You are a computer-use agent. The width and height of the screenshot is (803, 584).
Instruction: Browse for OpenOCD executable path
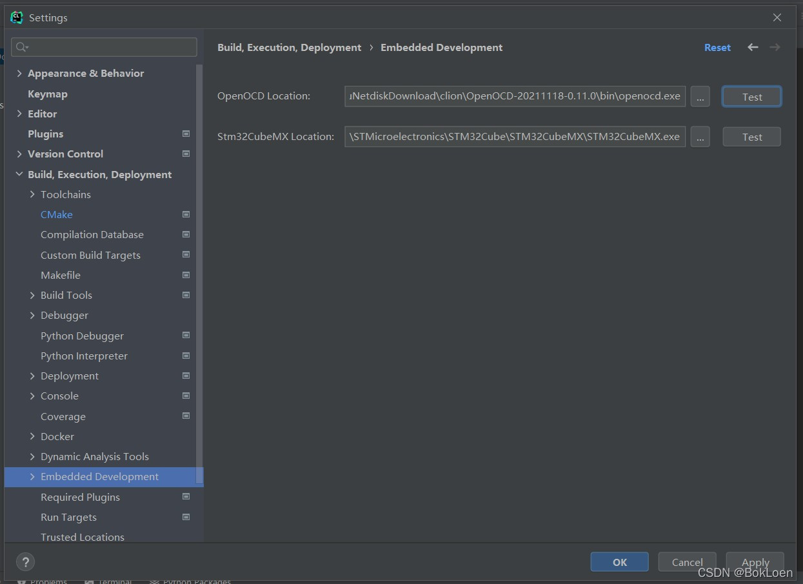pyautogui.click(x=700, y=97)
